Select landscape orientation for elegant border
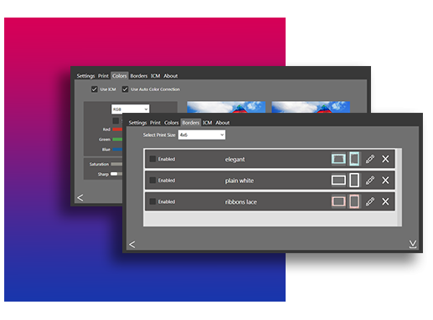 click(338, 159)
